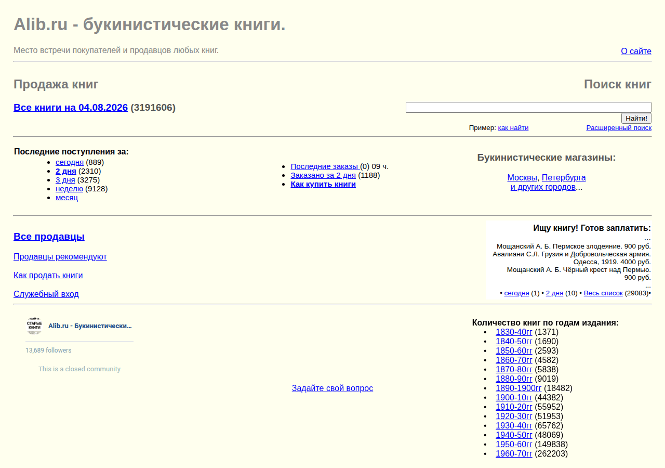Image resolution: width=665 pixels, height=468 pixels.
Task: Open books from years 1940-50гг
Action: click(514, 435)
